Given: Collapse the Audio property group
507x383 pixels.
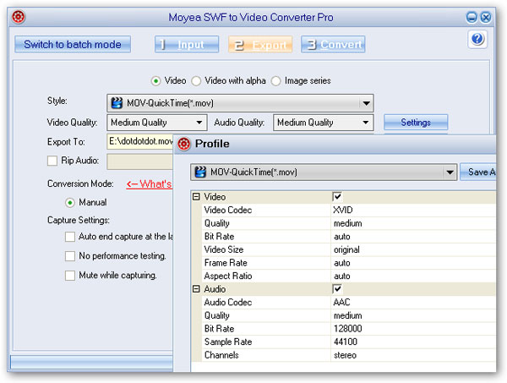Looking at the screenshot, I should 196,288.
